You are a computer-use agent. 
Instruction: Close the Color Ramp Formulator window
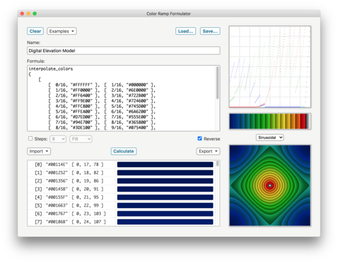coord(22,14)
